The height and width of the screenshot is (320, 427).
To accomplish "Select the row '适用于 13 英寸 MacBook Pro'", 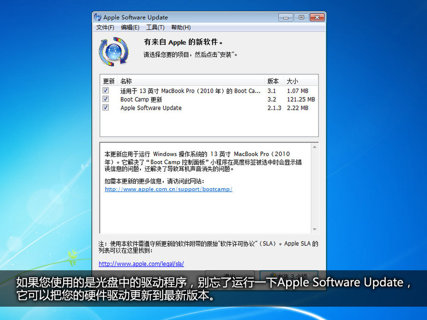I will 209,91.
